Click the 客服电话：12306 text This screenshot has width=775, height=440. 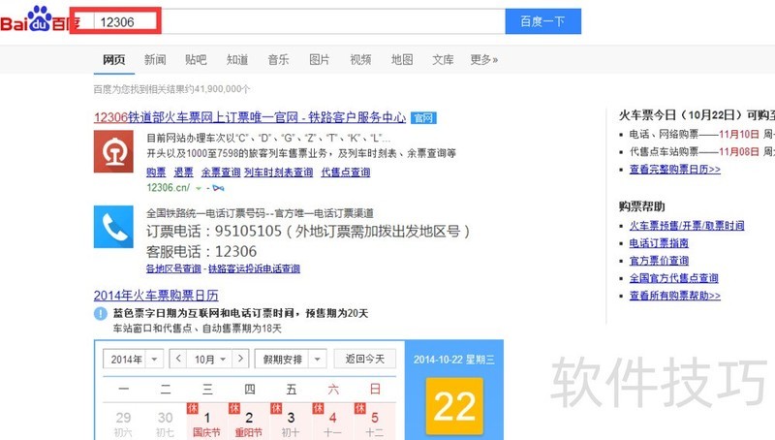click(201, 252)
